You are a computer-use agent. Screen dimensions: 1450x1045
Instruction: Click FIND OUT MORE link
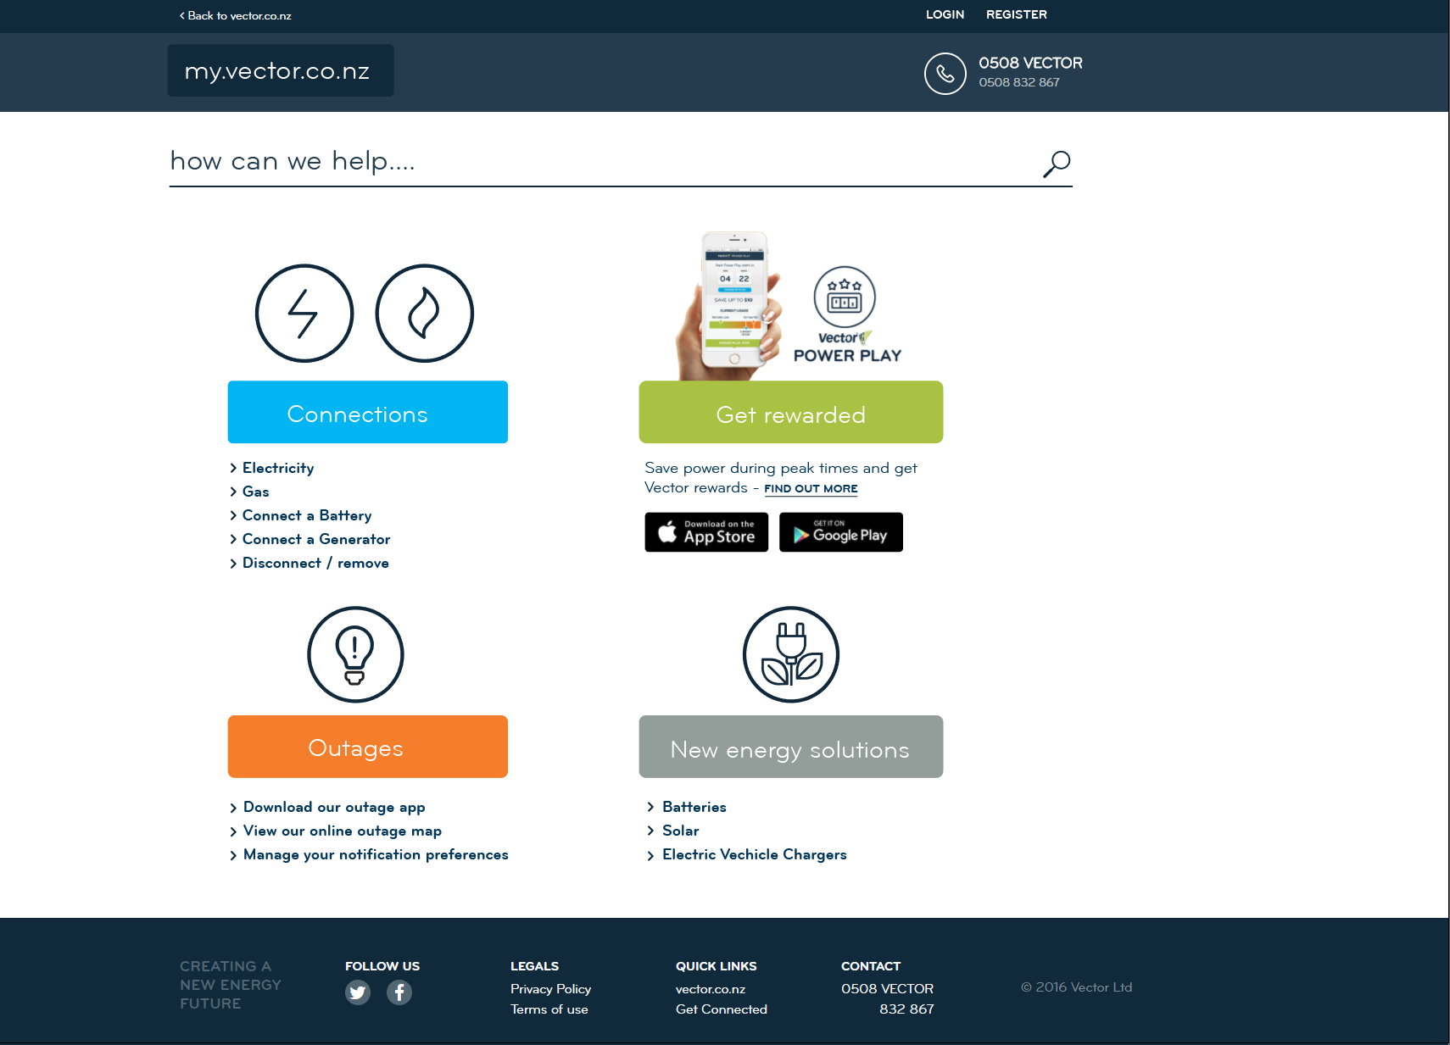coord(811,489)
